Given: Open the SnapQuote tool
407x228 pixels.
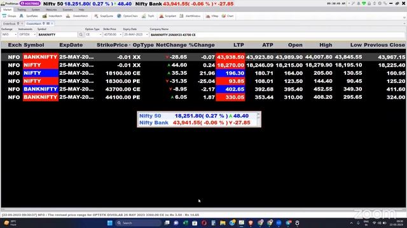Looking at the screenshot, I should pyautogui.click(x=104, y=16).
